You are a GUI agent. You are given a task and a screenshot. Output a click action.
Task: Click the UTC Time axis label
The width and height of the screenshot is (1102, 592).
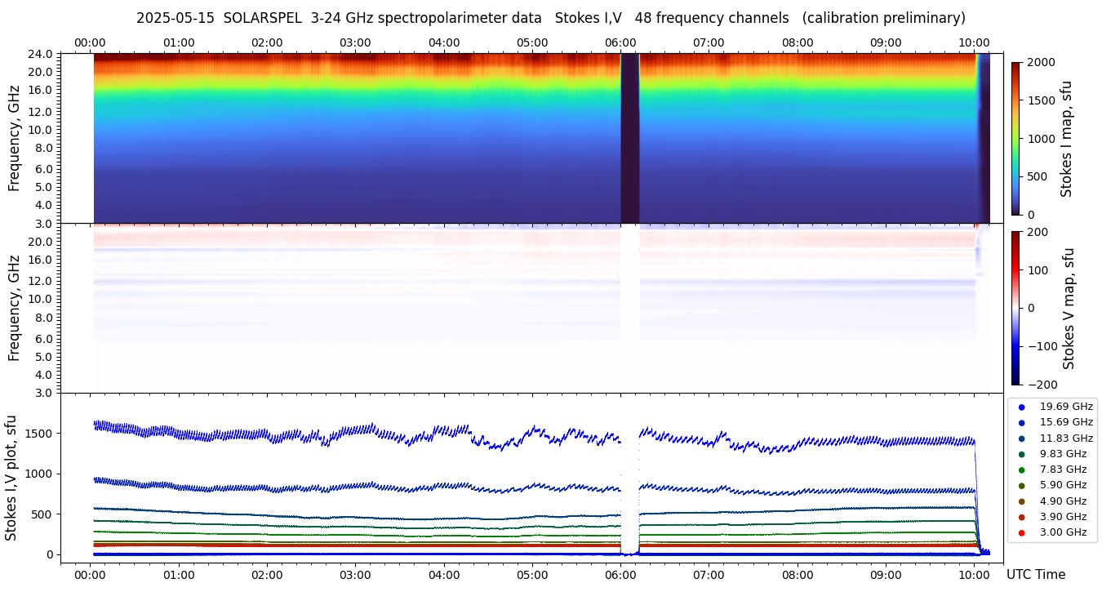point(1035,574)
